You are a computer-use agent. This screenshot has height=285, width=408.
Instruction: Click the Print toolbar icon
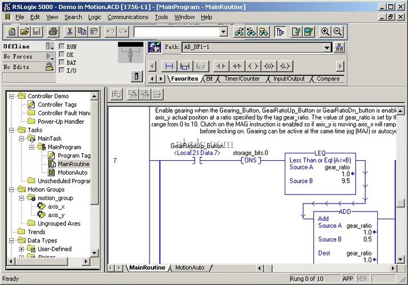pyautogui.click(x=53, y=32)
